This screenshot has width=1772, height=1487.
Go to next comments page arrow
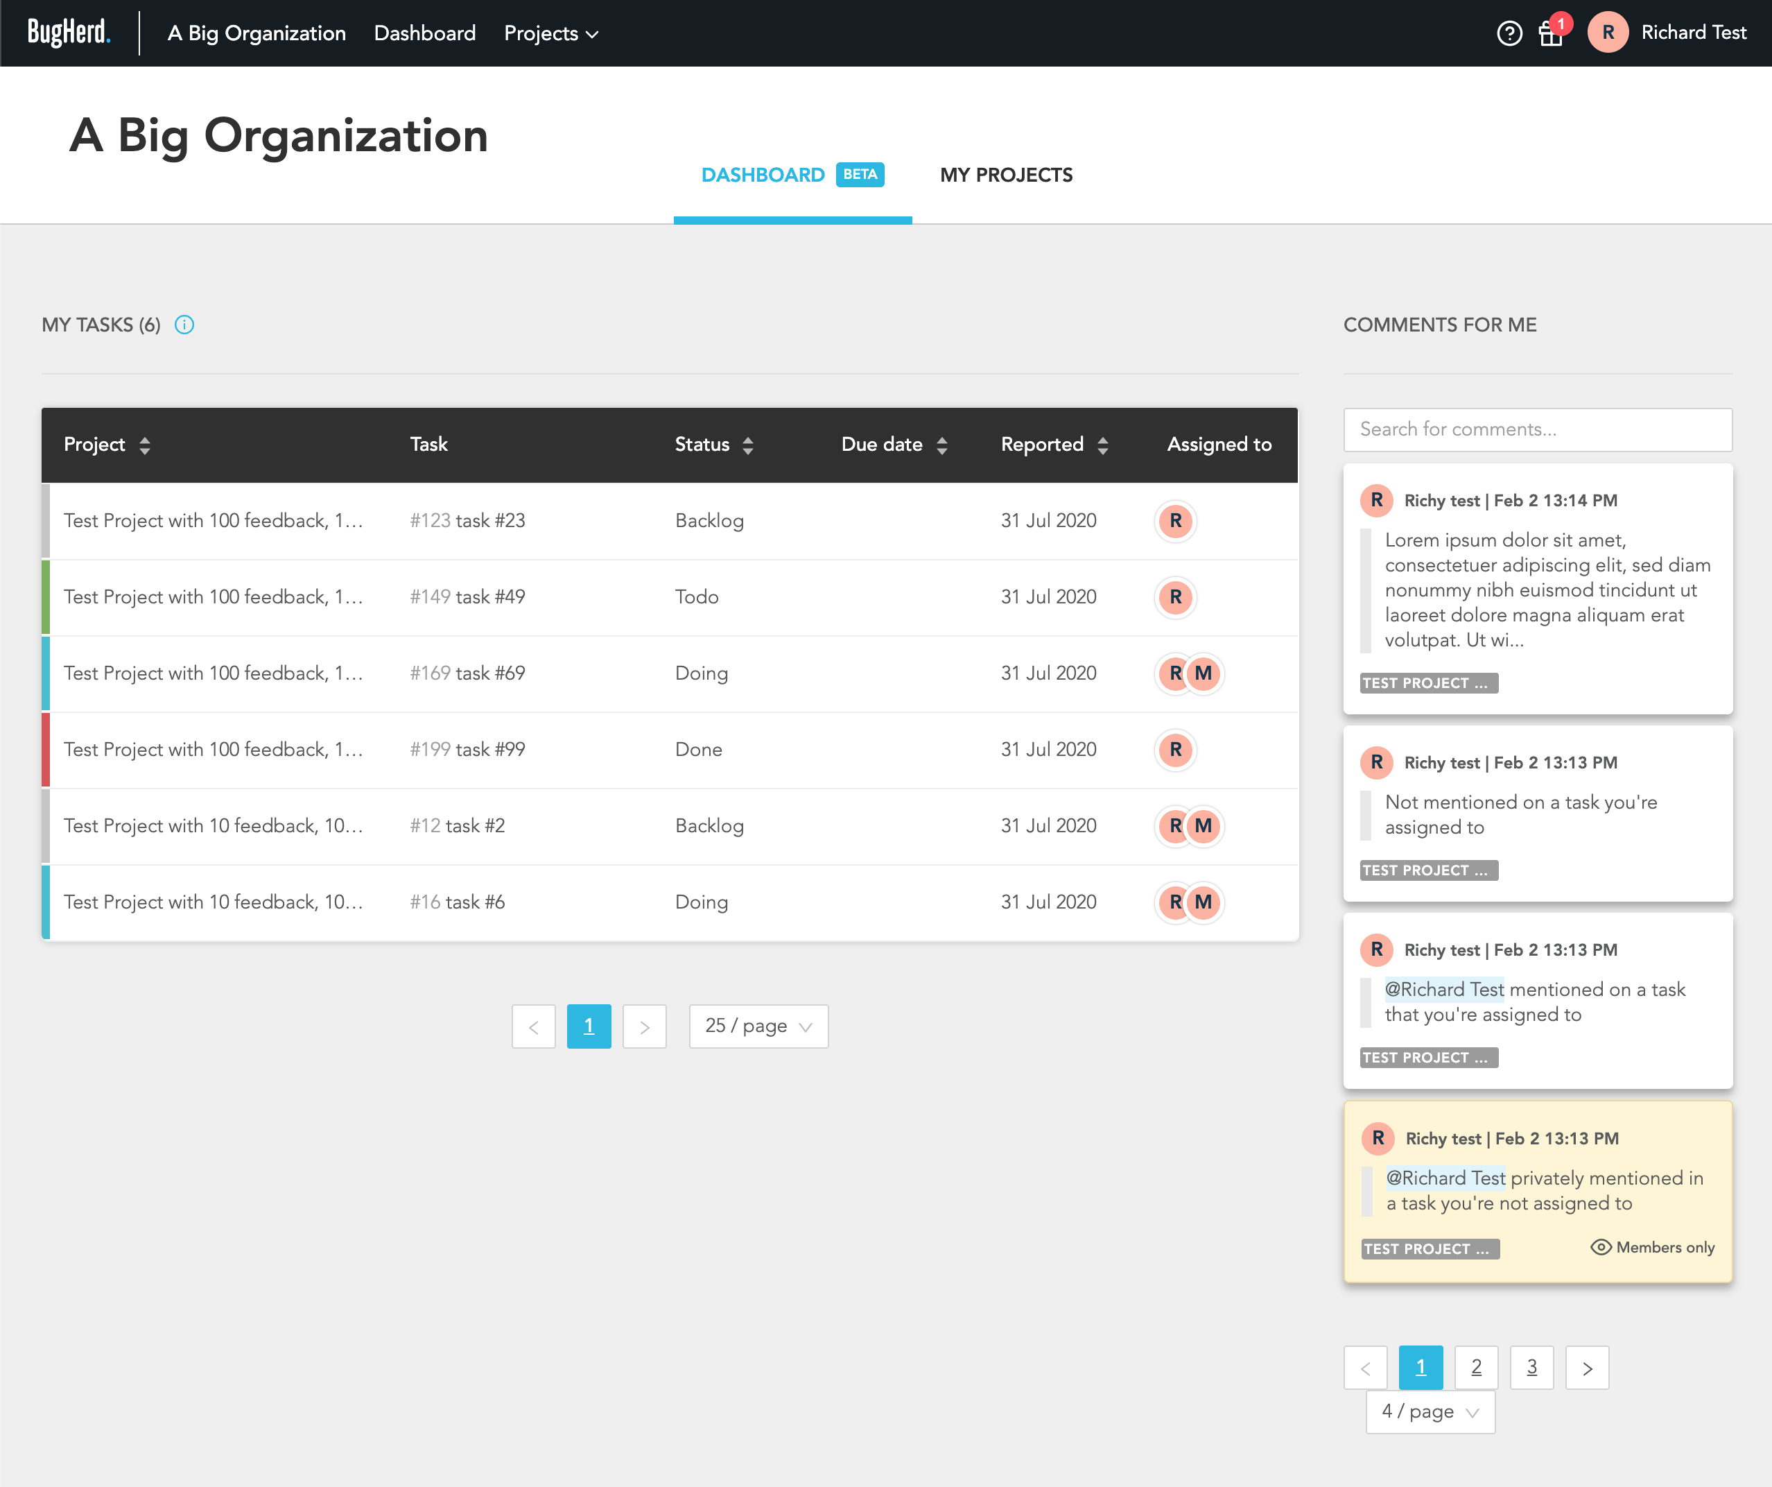pos(1586,1368)
